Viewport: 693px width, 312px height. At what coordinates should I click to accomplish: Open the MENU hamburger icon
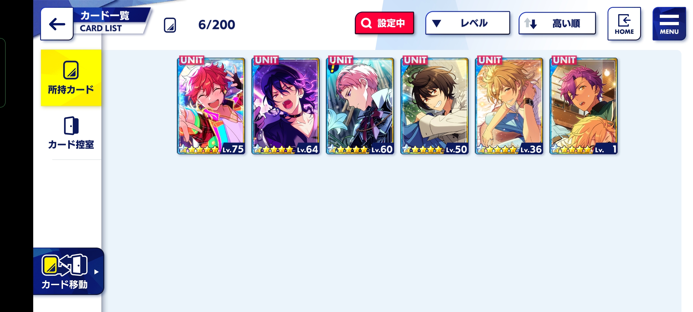click(x=669, y=24)
